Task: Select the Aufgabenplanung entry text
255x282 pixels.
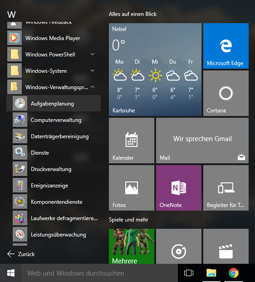Action: 52,104
